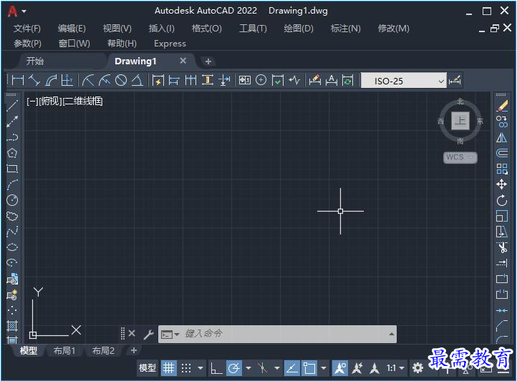The width and height of the screenshot is (517, 381).
Task: Select the Hatch tool
Action: (x=12, y=326)
